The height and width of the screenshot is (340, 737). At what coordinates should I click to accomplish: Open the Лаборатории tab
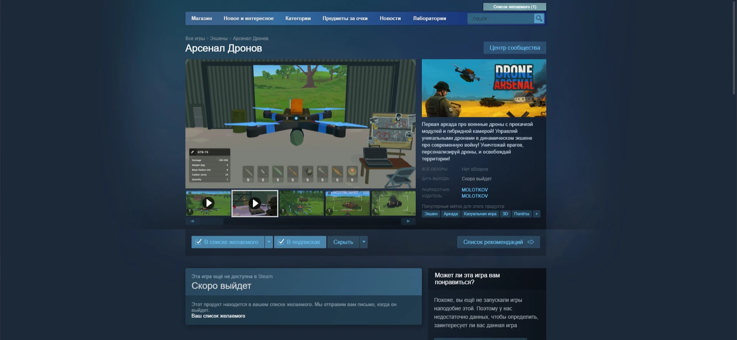click(430, 18)
